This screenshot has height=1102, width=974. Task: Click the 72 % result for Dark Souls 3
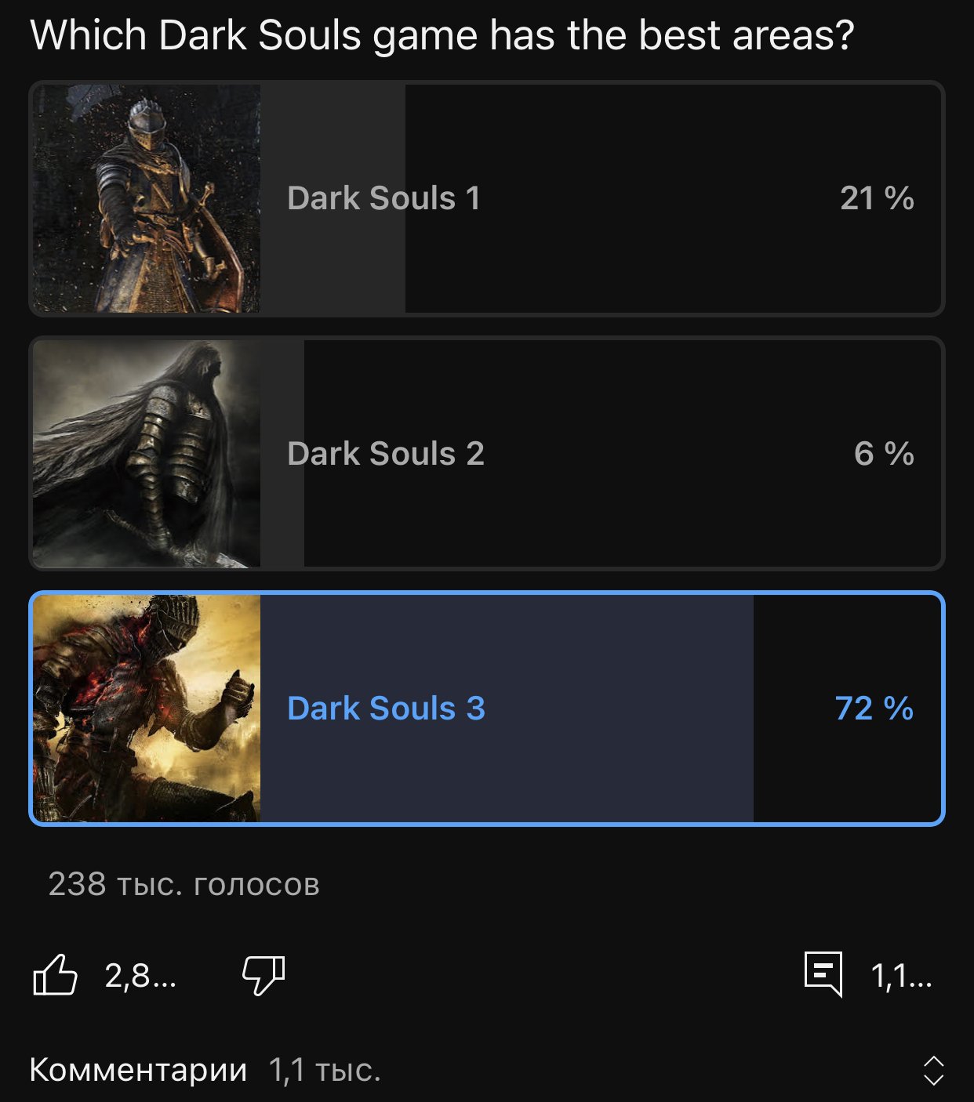874,709
